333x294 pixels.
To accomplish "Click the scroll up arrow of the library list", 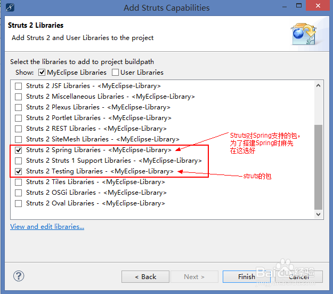I will pos(318,85).
